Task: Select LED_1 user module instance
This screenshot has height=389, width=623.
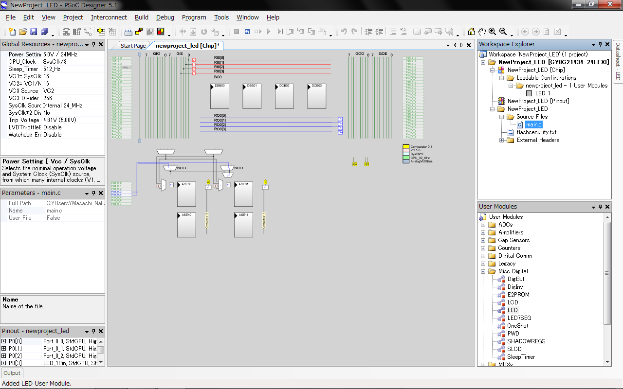Action: click(543, 93)
